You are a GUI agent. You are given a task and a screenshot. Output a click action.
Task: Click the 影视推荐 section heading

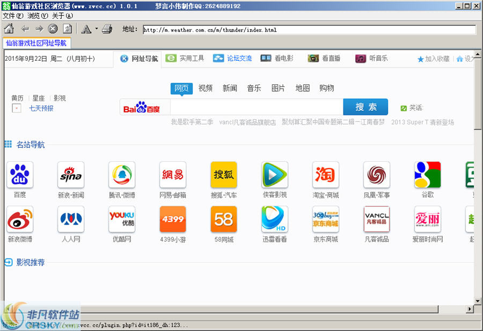31,263
